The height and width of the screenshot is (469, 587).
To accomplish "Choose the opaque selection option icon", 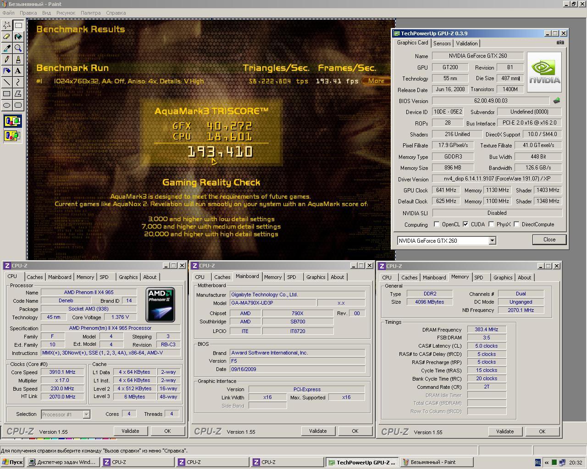I will pos(12,121).
